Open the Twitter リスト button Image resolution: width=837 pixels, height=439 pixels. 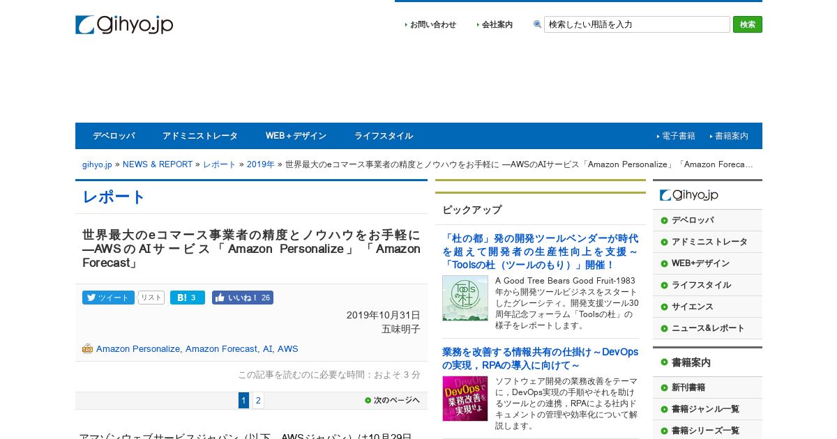click(151, 298)
